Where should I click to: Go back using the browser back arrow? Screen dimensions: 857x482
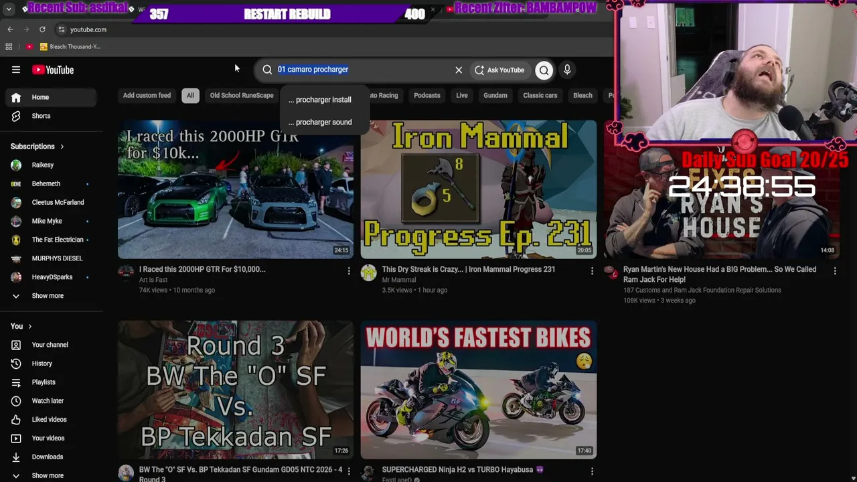(10, 29)
